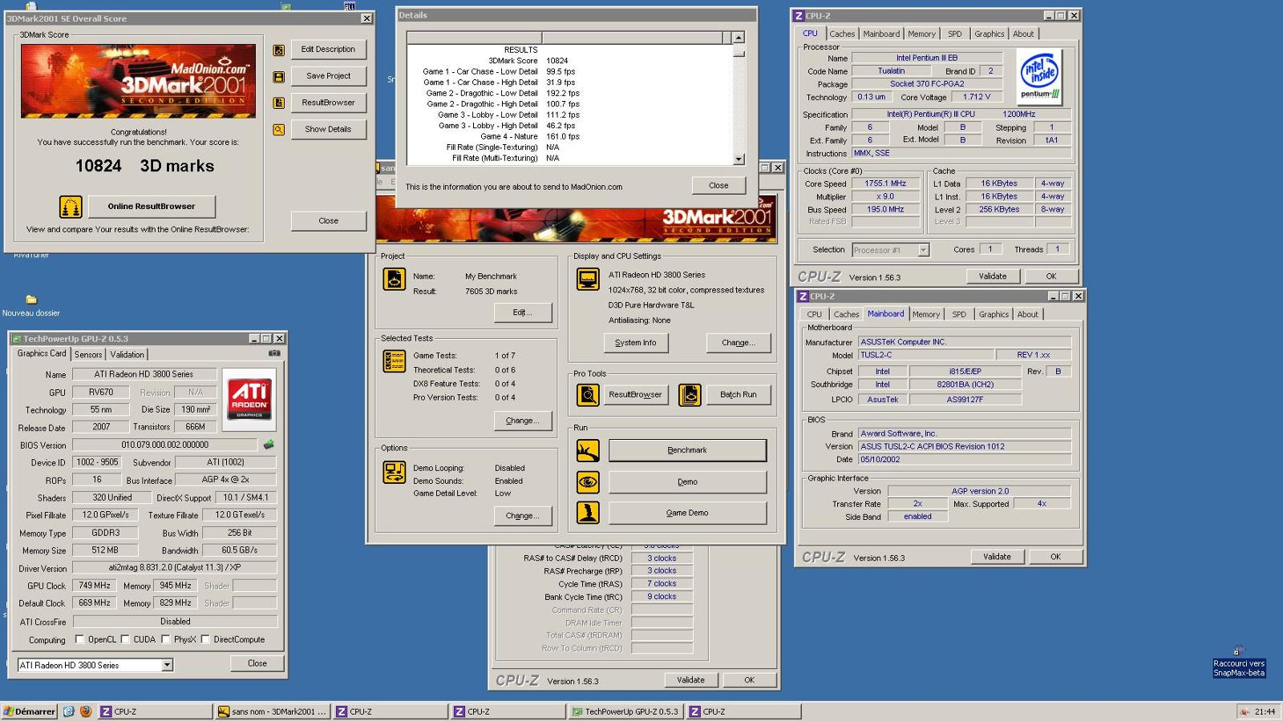Click the Batch Run icon

[x=690, y=394]
